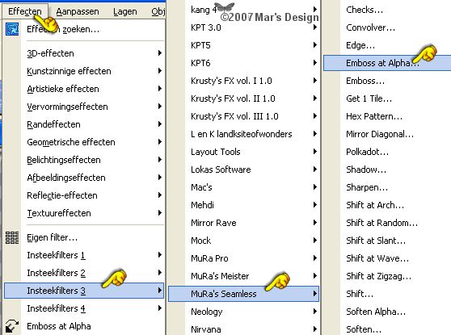The height and width of the screenshot is (335, 451).
Task: Choose MuRa's Seamless plugin entry
Action: (x=243, y=294)
